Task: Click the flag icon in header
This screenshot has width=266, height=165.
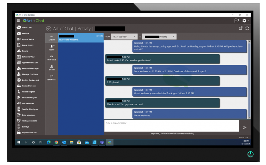Action: click(237, 21)
